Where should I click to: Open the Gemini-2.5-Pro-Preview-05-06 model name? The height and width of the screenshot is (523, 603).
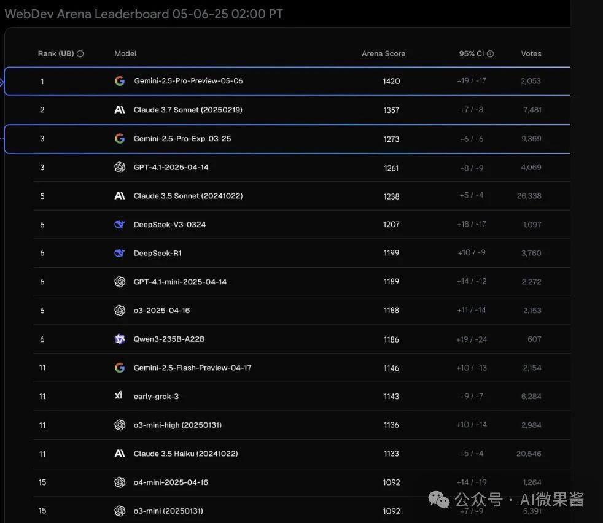pyautogui.click(x=189, y=81)
